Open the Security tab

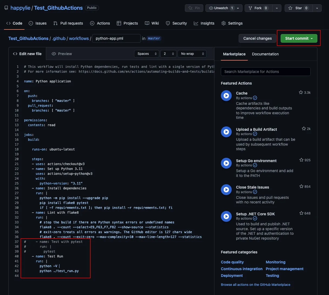(176, 23)
